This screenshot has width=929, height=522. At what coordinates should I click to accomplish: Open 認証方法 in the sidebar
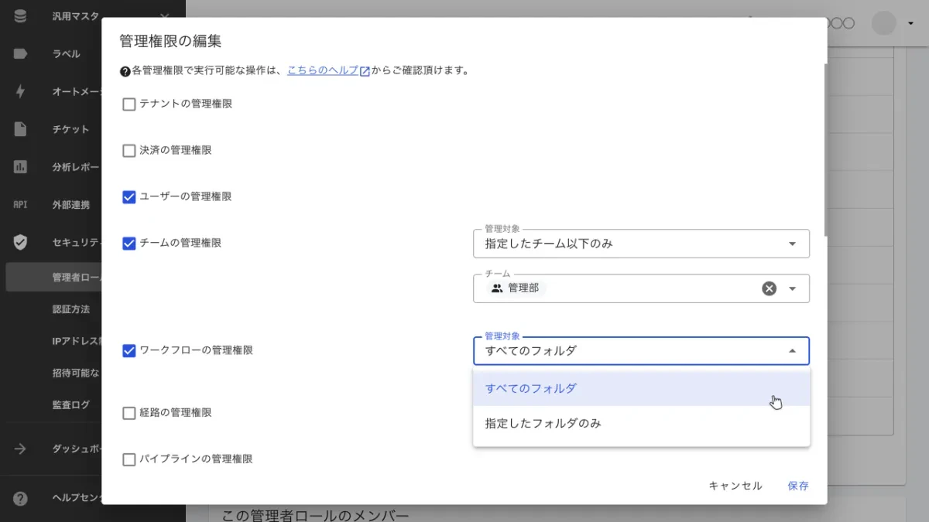coord(71,309)
